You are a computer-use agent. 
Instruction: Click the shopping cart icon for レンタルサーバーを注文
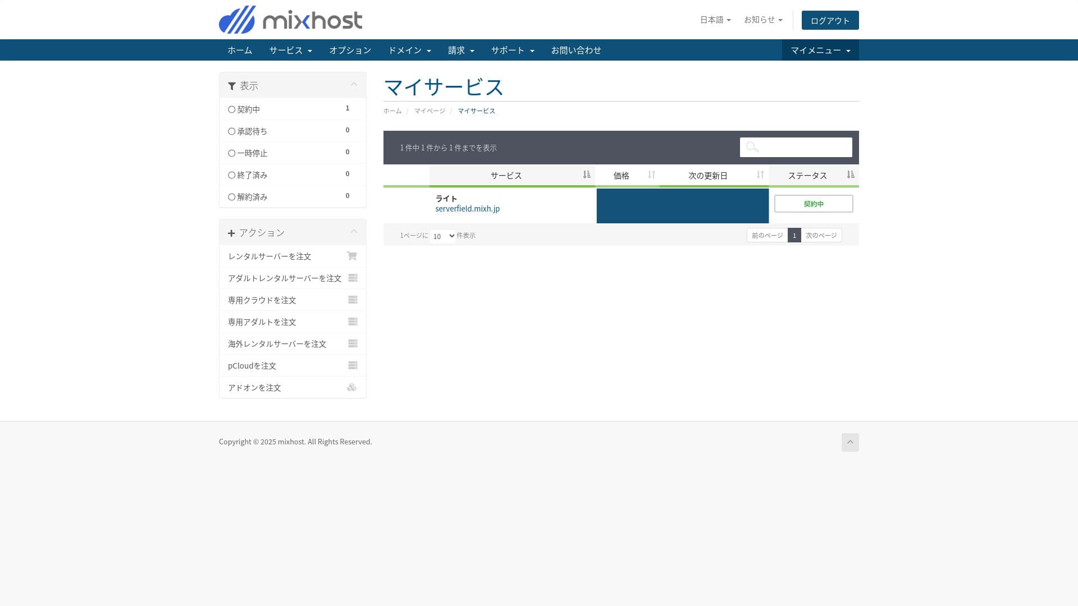(352, 256)
